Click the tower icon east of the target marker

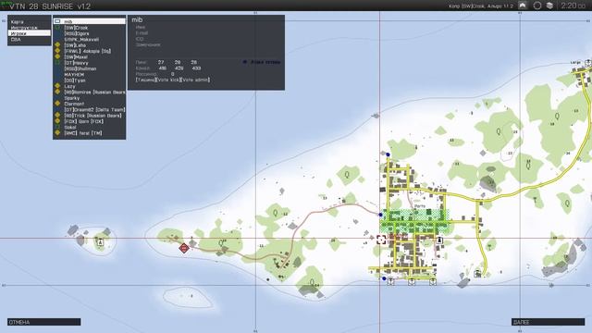pos(439,240)
